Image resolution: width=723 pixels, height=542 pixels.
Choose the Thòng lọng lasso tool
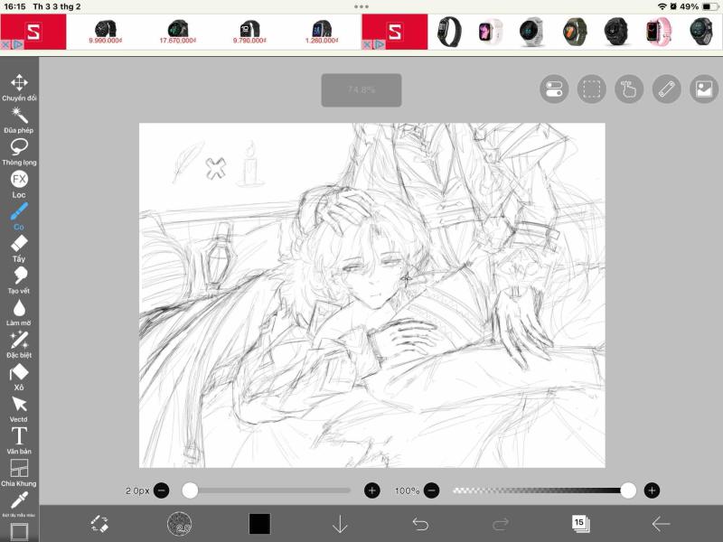pyautogui.click(x=19, y=152)
